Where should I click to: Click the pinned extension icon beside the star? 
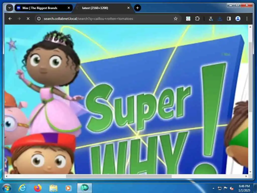click(188, 19)
